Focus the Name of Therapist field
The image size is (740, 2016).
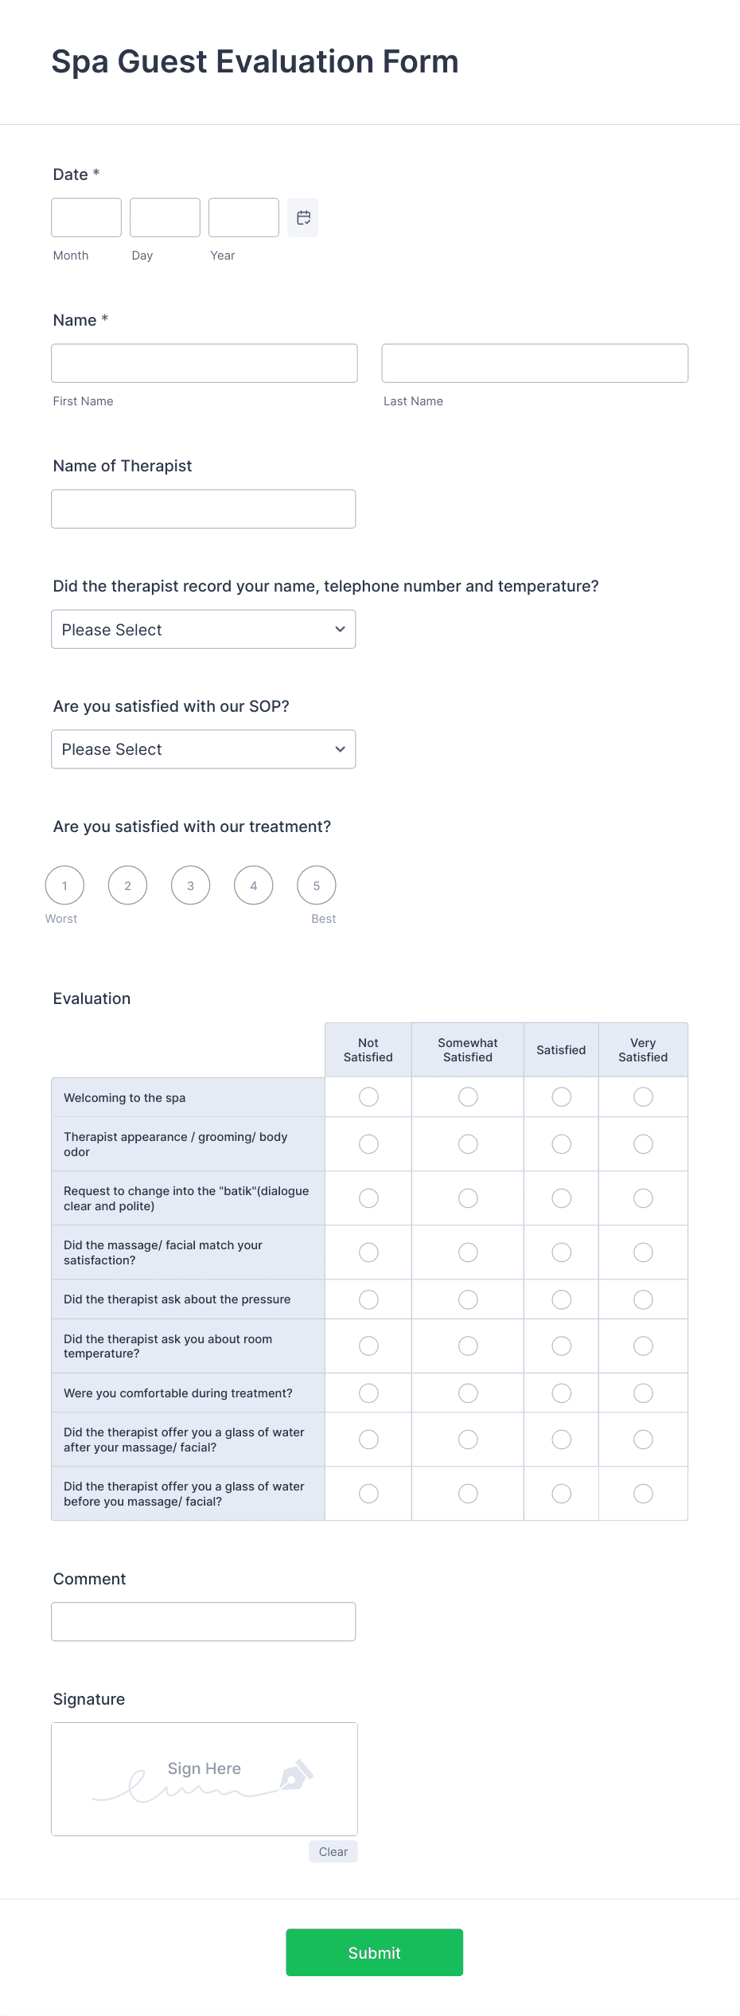pyautogui.click(x=204, y=509)
